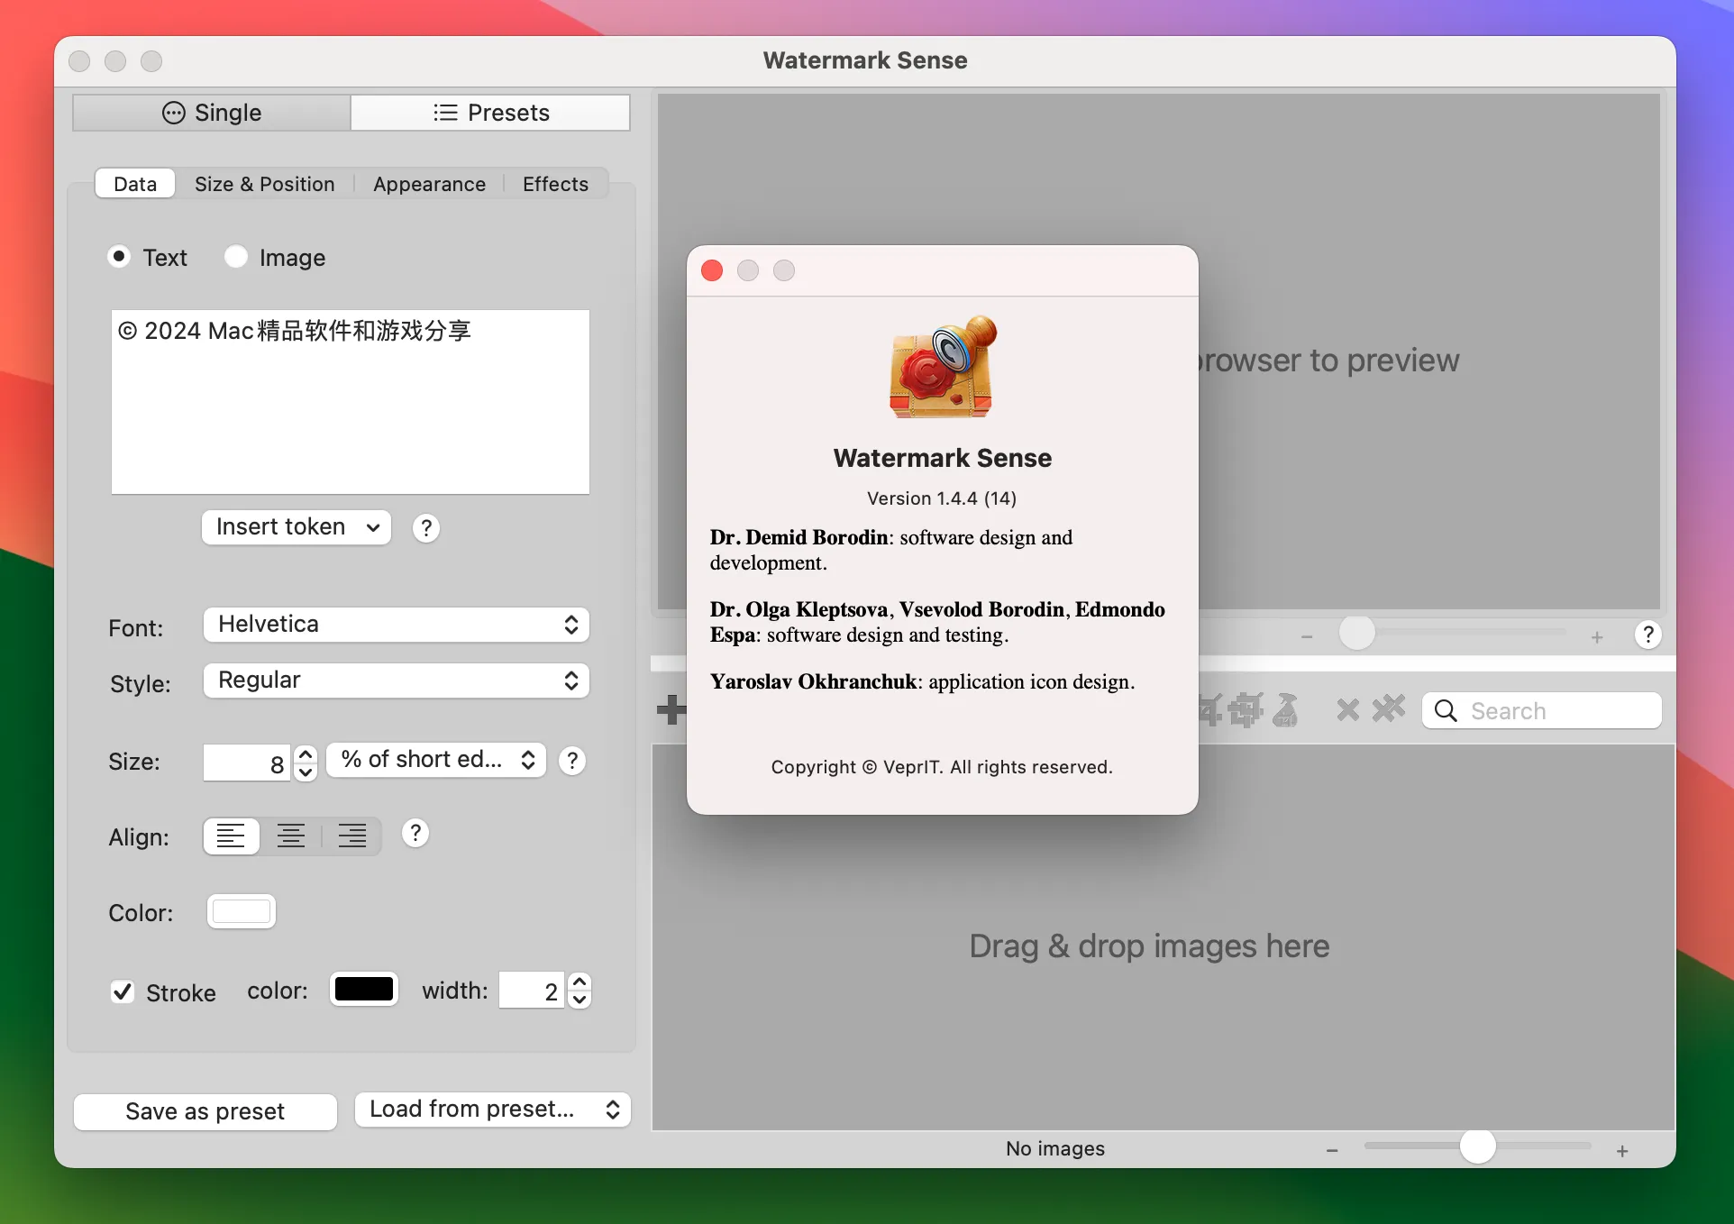This screenshot has width=1734, height=1224.
Task: Click in the watermark text area
Action: [x=351, y=402]
